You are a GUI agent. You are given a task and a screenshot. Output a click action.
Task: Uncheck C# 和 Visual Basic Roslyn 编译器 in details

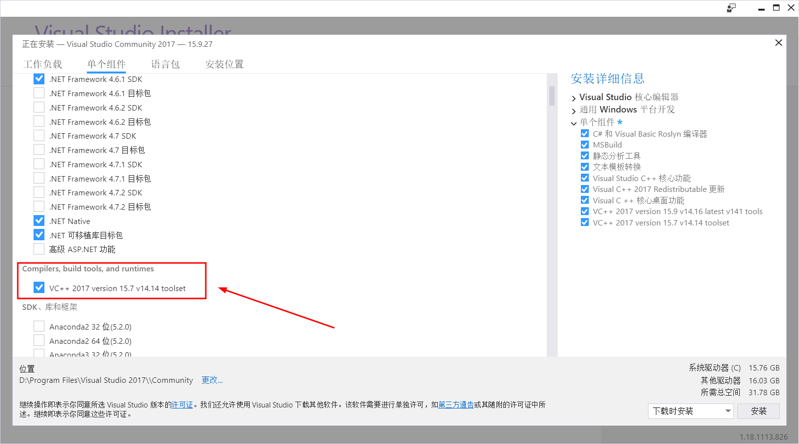[x=585, y=134]
